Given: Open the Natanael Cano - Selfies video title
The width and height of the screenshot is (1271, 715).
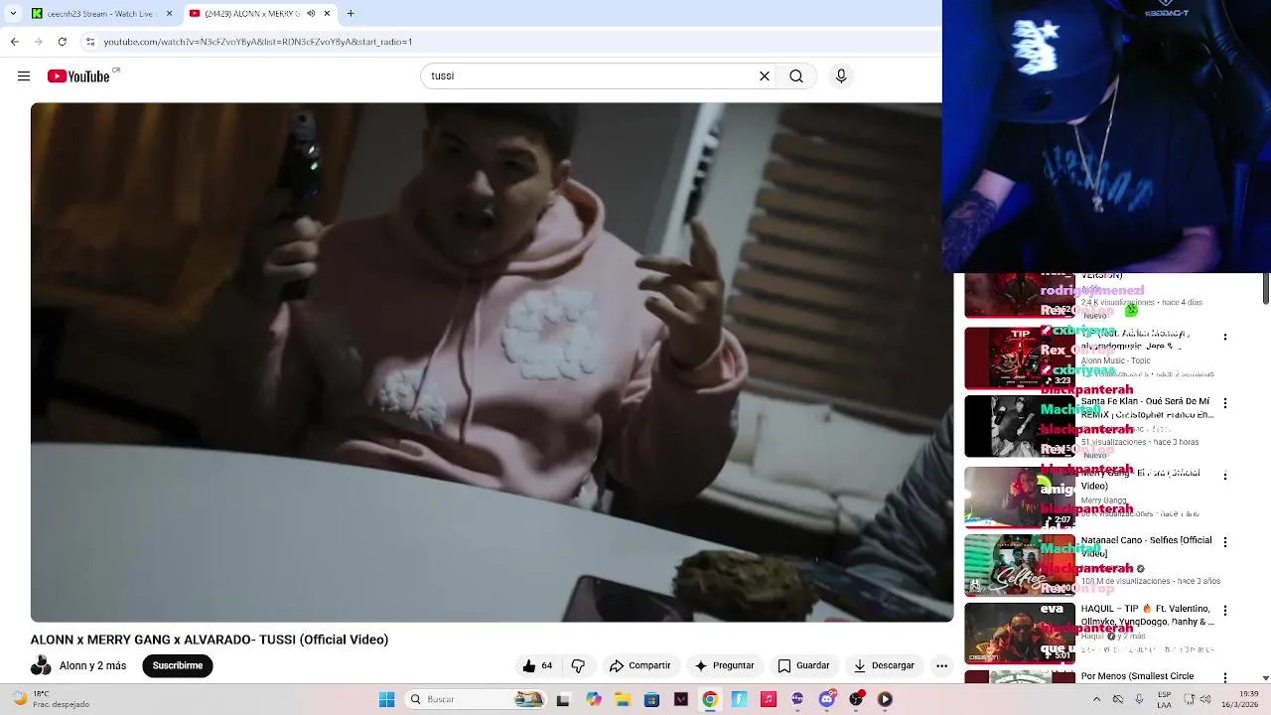Looking at the screenshot, I should (1147, 546).
